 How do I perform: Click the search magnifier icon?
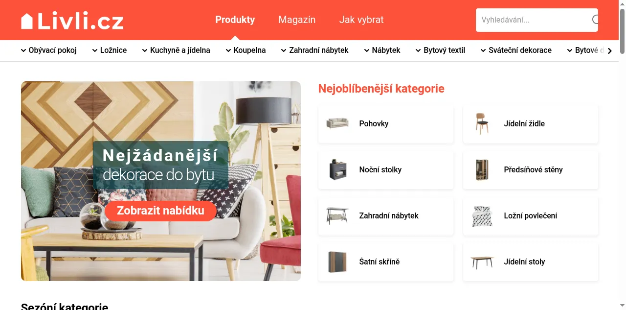[x=595, y=20]
